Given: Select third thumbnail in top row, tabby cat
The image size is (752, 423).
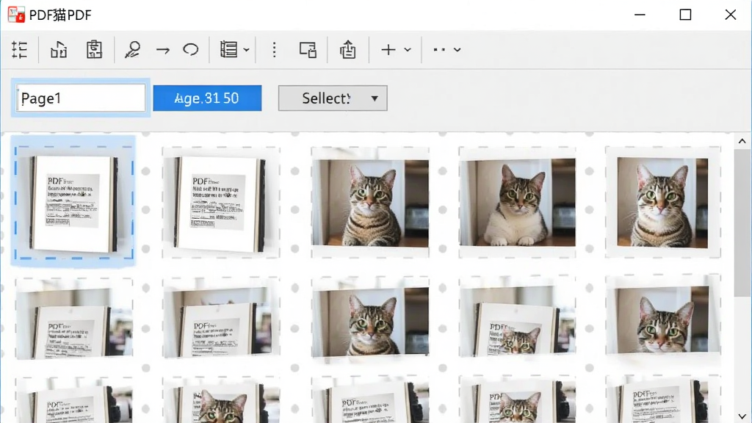Looking at the screenshot, I should [x=370, y=203].
